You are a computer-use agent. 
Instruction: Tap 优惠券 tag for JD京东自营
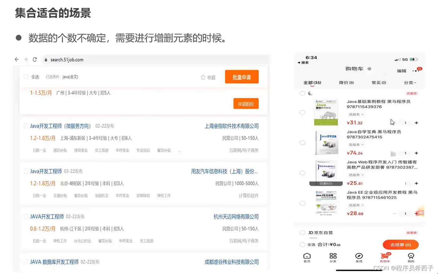tap(412, 233)
